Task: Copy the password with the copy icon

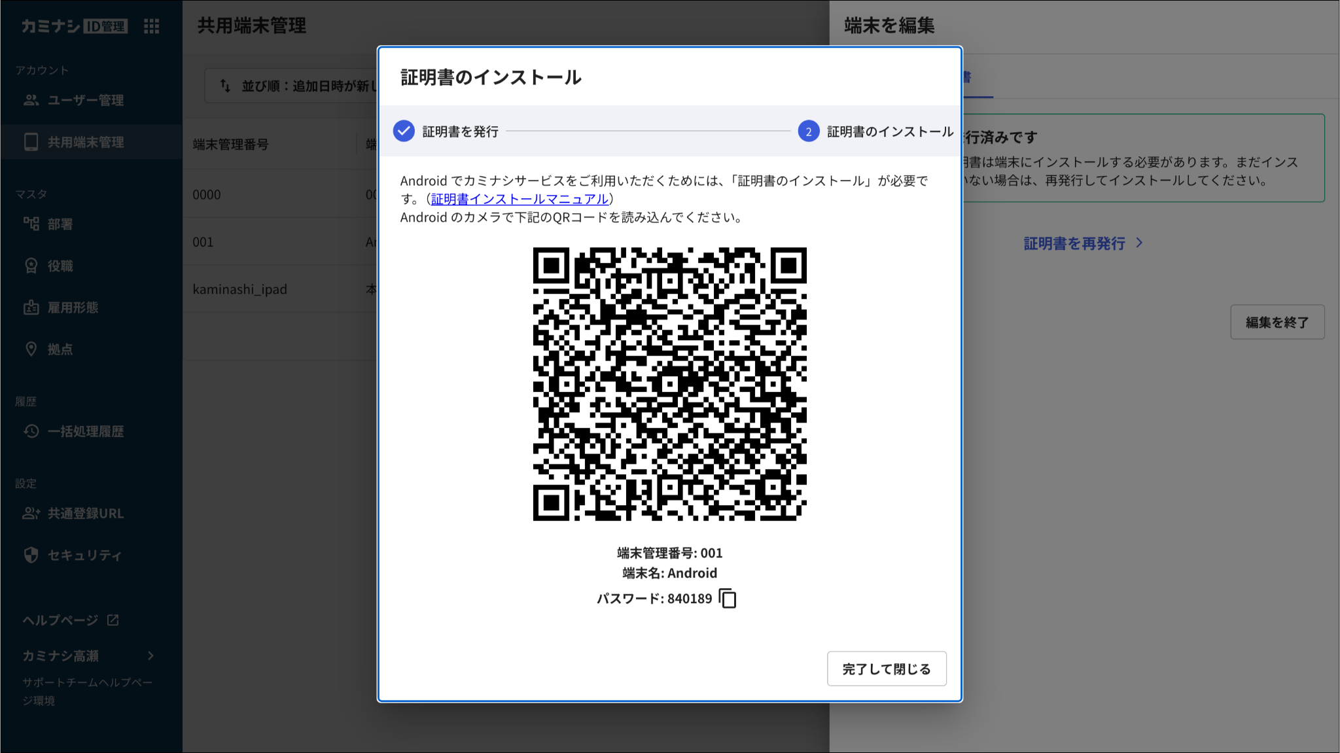Action: [x=728, y=599]
